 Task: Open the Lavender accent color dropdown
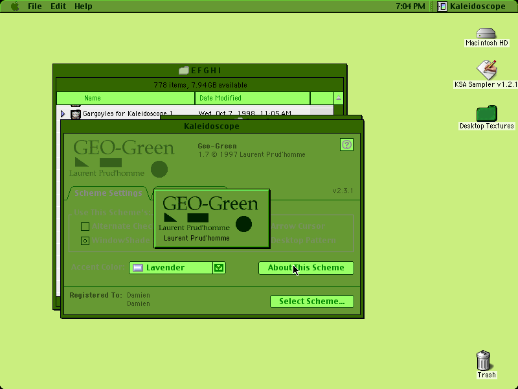[x=177, y=268]
